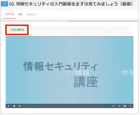Click the faded セキ text at video right edge

tap(125, 72)
